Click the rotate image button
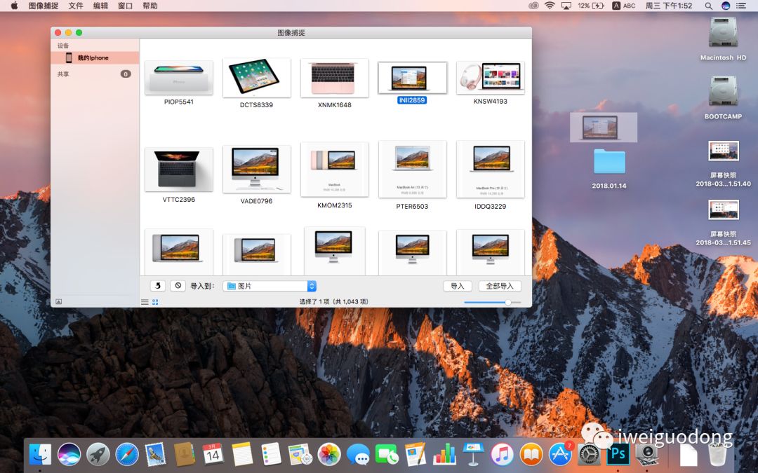The image size is (758, 473). pos(158,286)
